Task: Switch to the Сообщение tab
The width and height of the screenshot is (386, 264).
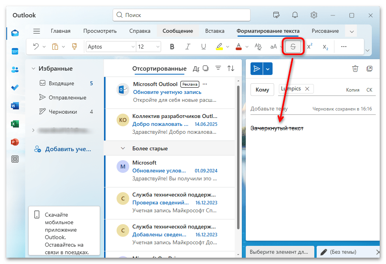Action: click(x=178, y=31)
